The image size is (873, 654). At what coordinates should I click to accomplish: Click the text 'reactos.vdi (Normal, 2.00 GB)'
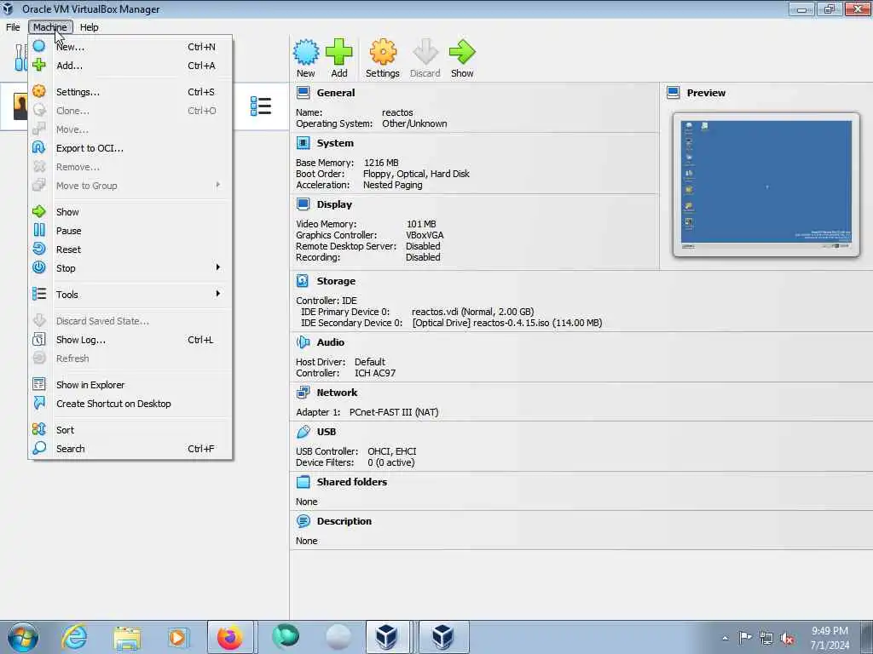tap(472, 312)
